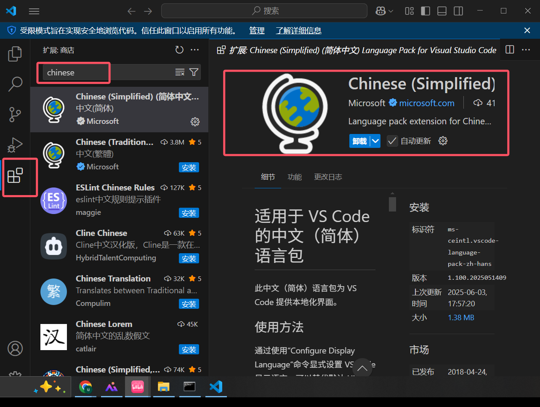The height and width of the screenshot is (407, 540).
Task: Click the sparkle stars taskbar icon
Action: pos(50,387)
